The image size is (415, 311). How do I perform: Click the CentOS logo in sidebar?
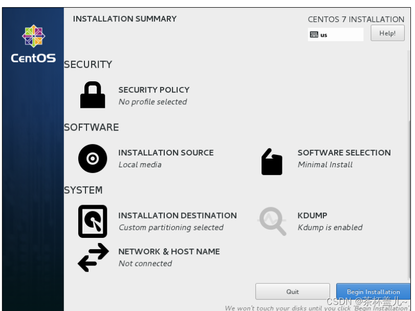33,44
